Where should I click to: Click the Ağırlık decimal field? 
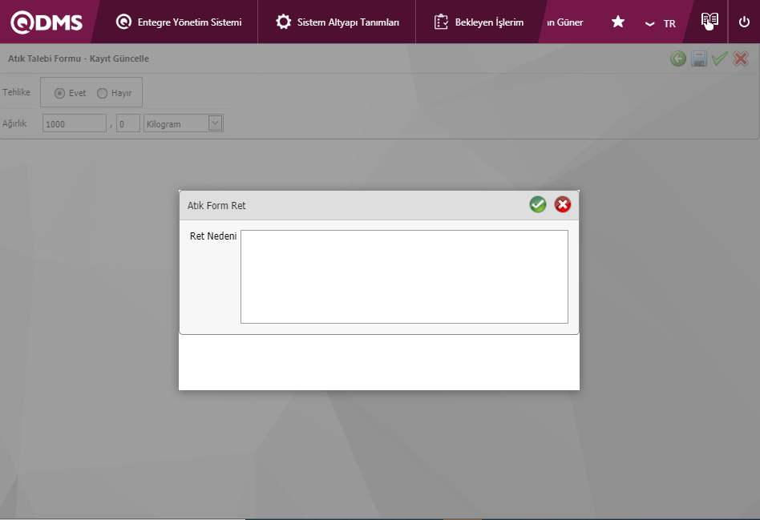pyautogui.click(x=128, y=123)
